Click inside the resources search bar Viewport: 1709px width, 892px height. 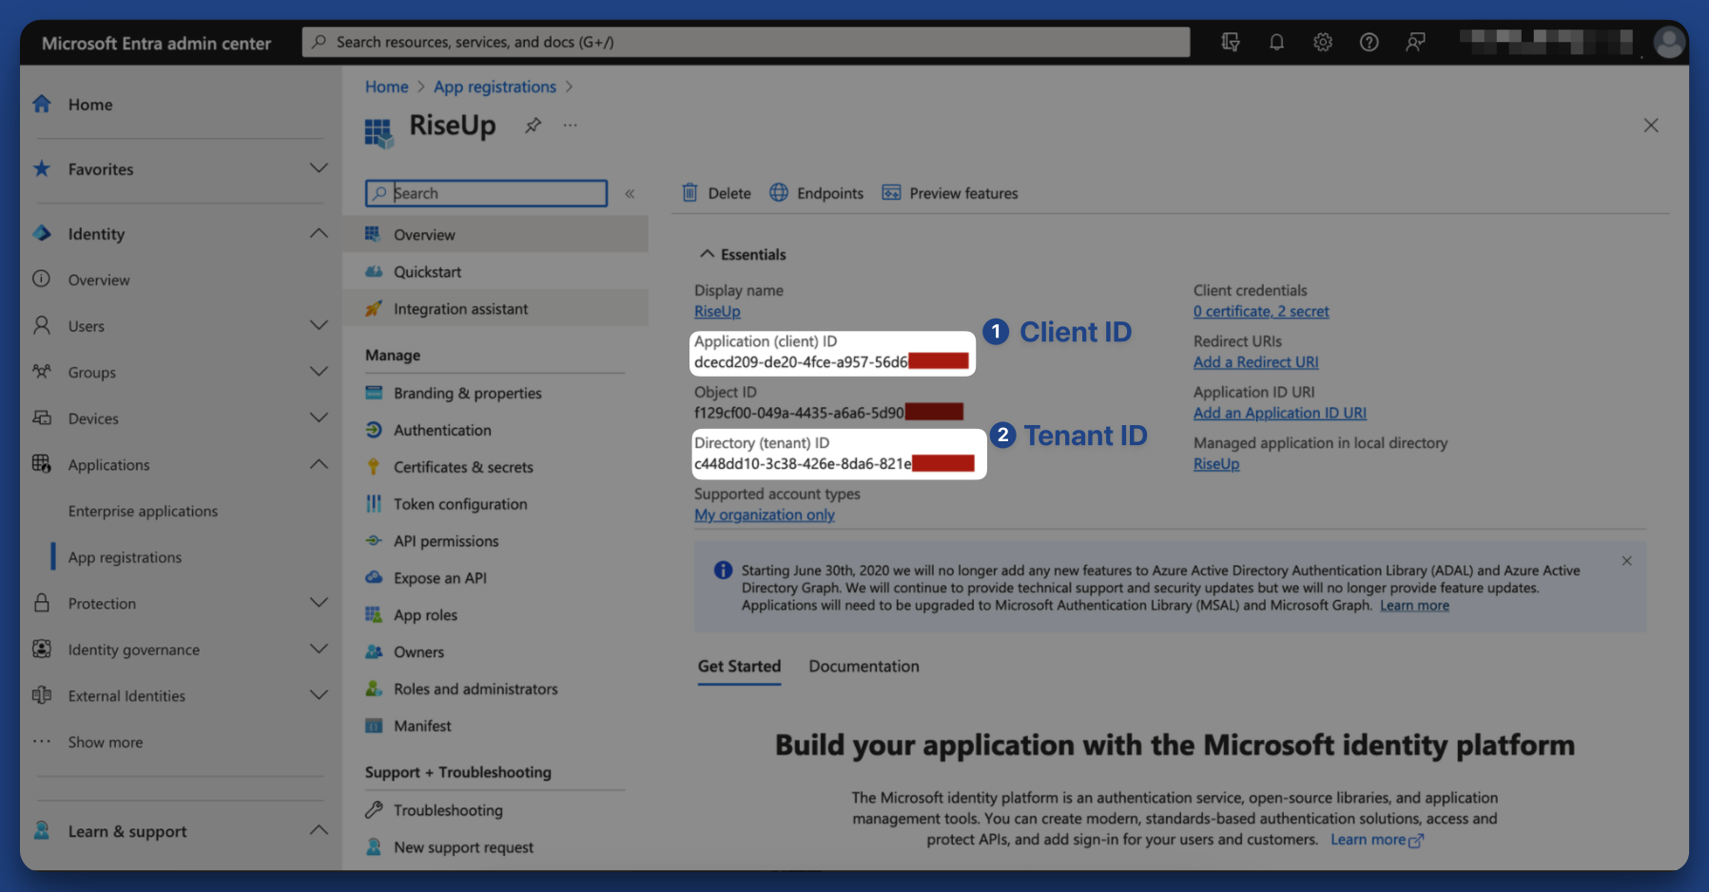pos(666,42)
